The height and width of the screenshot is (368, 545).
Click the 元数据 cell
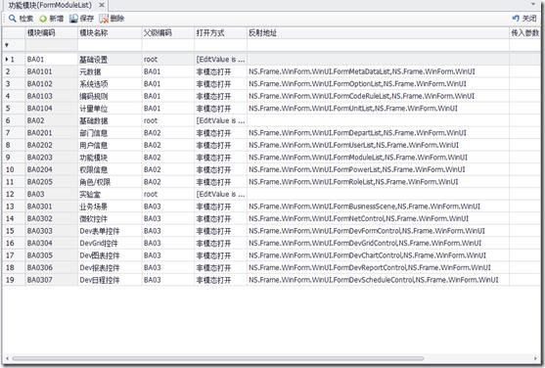tap(110, 71)
